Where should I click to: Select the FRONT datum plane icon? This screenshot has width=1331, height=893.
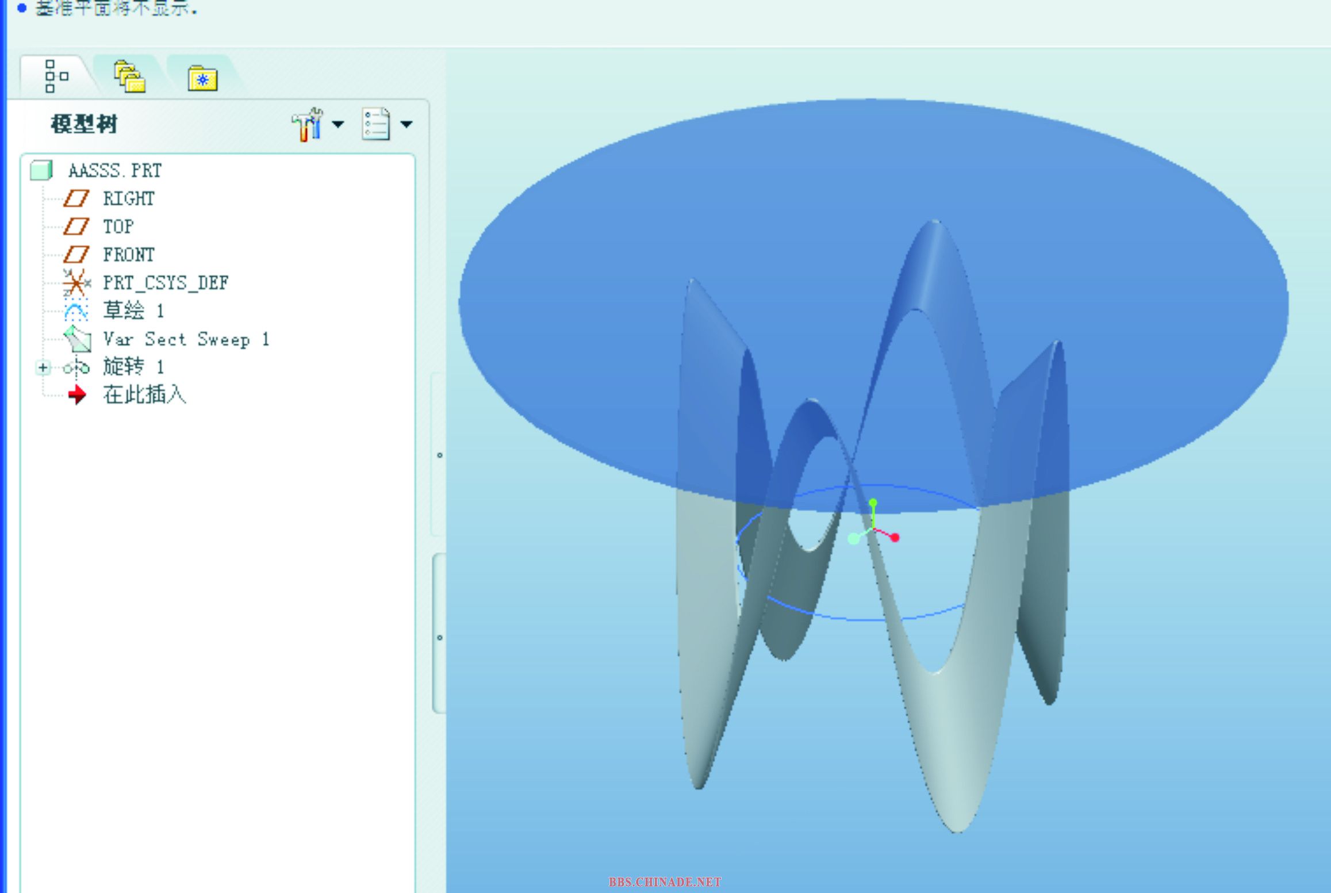tap(76, 255)
